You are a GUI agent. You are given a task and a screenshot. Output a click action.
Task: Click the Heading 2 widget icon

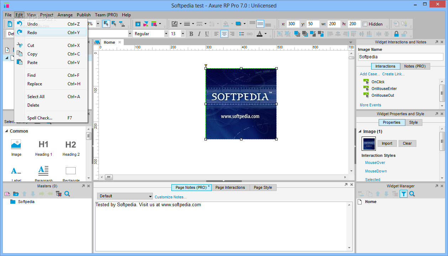click(71, 144)
